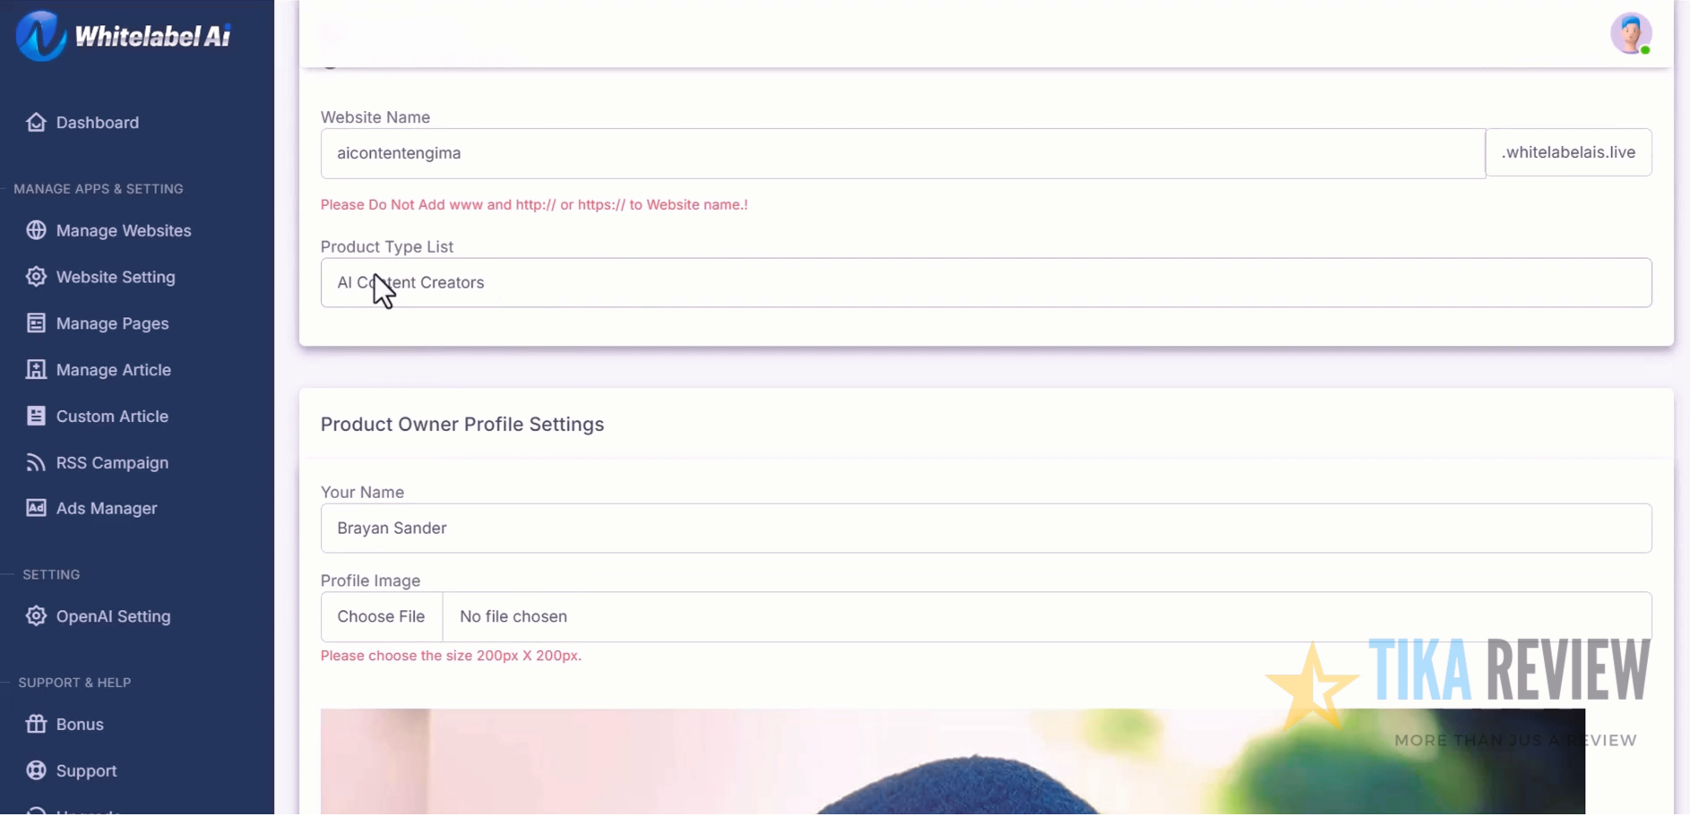1690x817 pixels.
Task: Select the Dashboard home icon
Action: [36, 122]
